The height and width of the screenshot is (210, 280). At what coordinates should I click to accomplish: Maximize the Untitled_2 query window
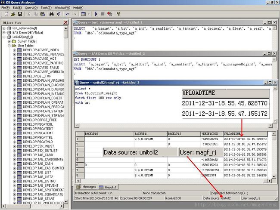pos(270,53)
